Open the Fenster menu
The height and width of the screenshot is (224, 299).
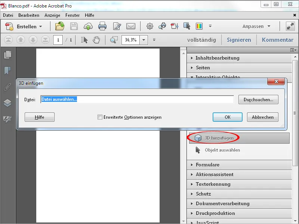click(x=73, y=15)
